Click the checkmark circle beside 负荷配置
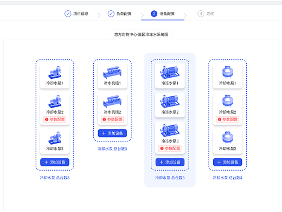282x212 pixels. [x=111, y=14]
